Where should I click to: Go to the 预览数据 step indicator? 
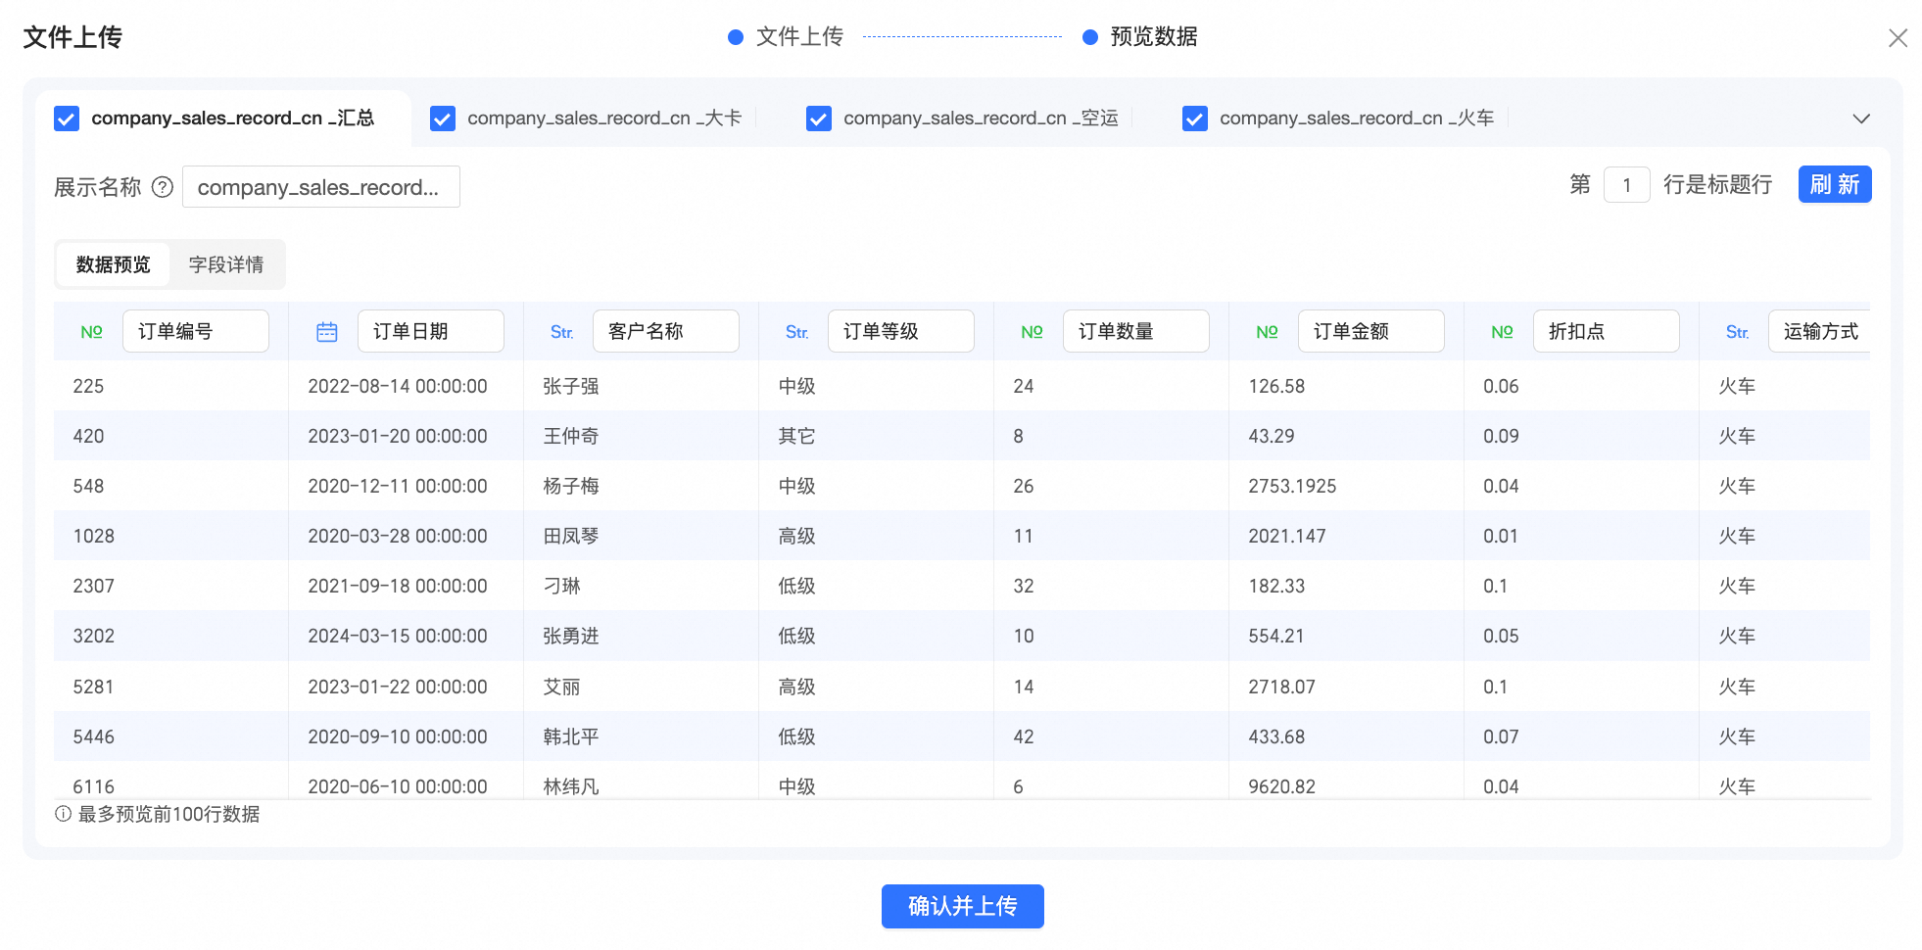pyautogui.click(x=1140, y=37)
